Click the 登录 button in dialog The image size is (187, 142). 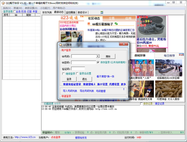[69, 79]
